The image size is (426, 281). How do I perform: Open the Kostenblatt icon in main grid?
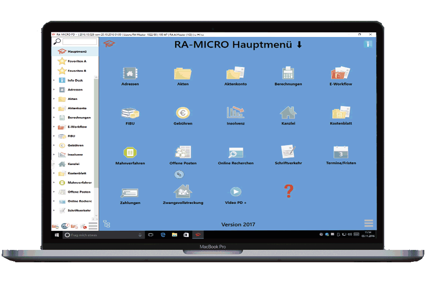341,112
